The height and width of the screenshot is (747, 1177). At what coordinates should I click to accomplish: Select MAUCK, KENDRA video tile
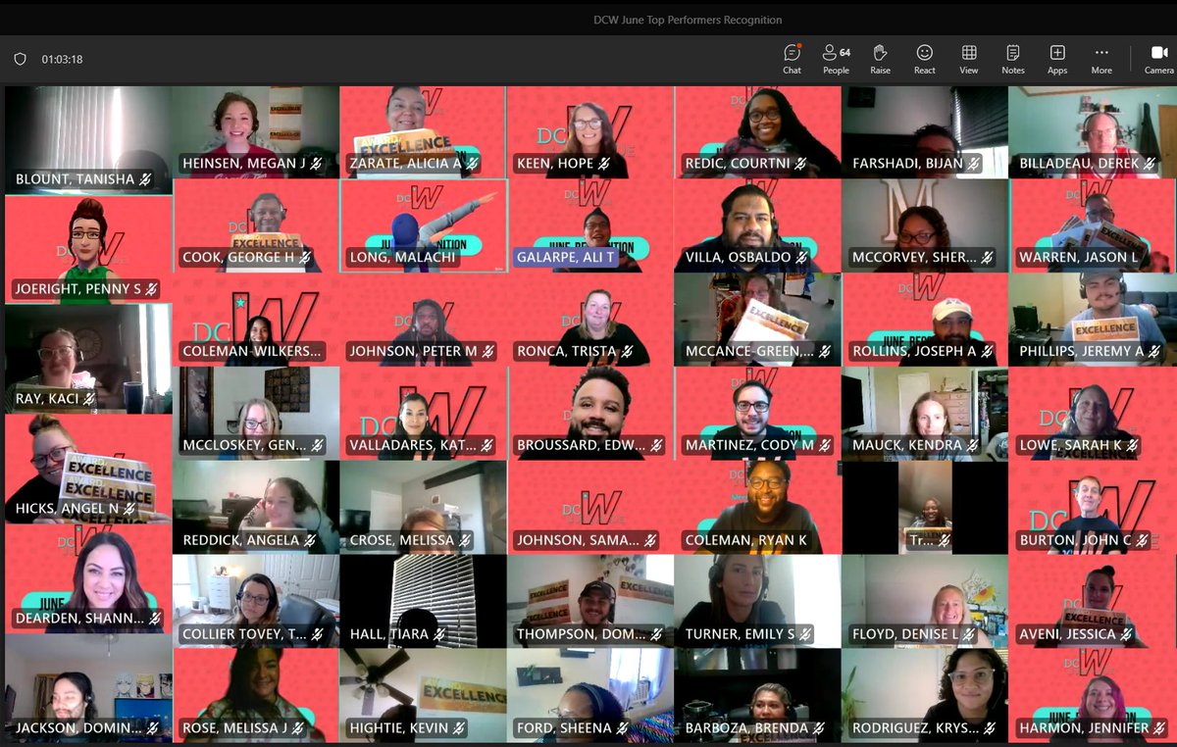[924, 414]
